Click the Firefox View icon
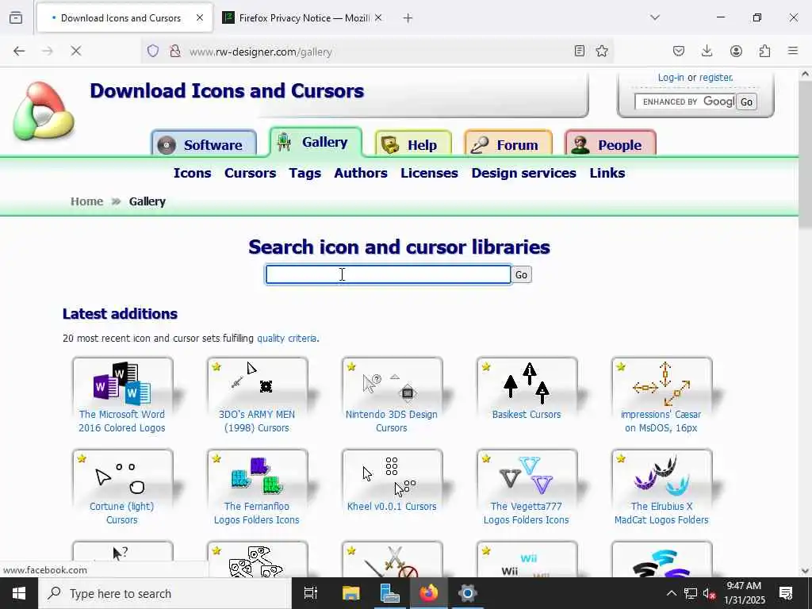Screen dimensions: 812x609 (16, 18)
